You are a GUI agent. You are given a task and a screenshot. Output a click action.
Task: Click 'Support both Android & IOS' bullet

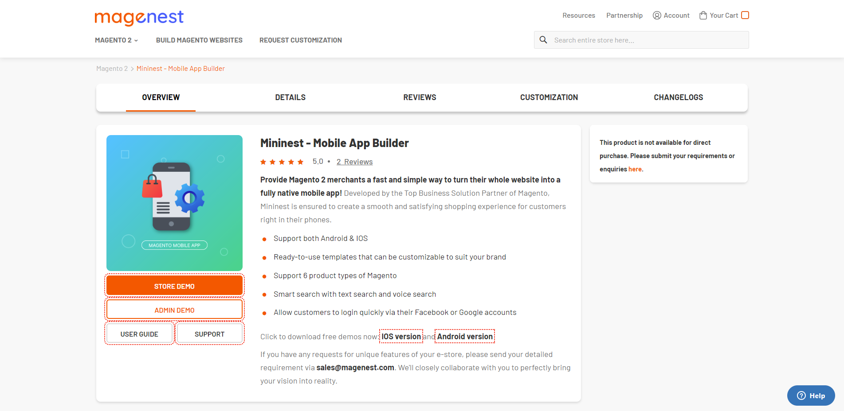click(x=321, y=238)
